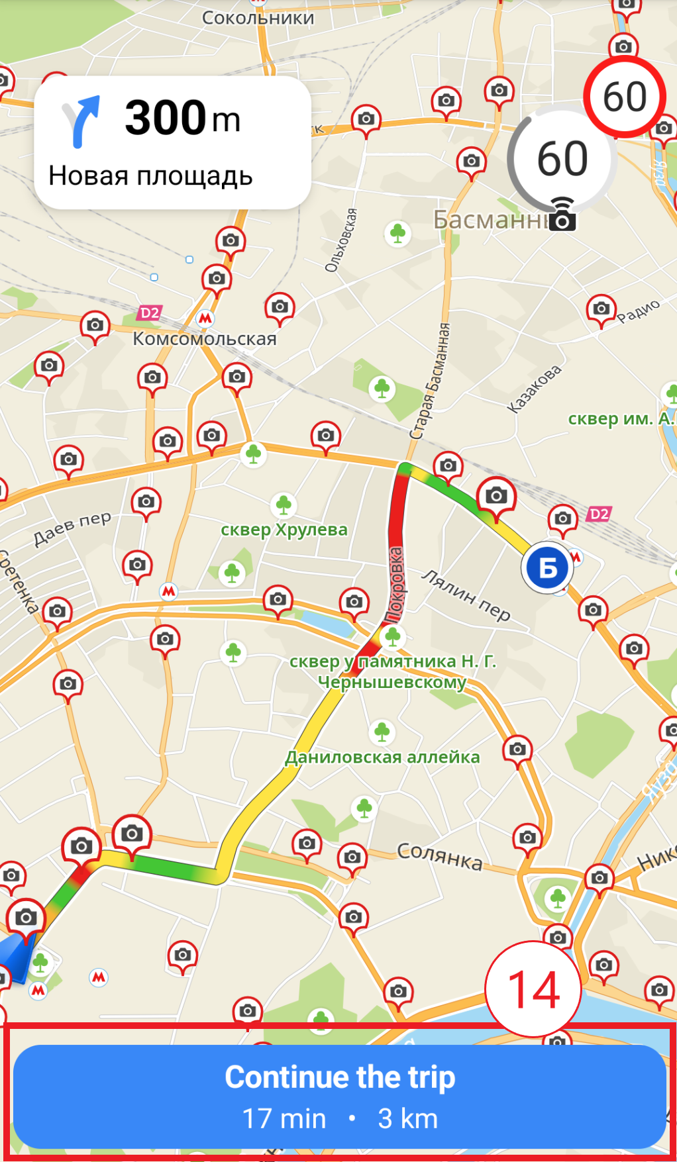Select the сквер Хрулева park label
This screenshot has width=677, height=1162.
[284, 530]
